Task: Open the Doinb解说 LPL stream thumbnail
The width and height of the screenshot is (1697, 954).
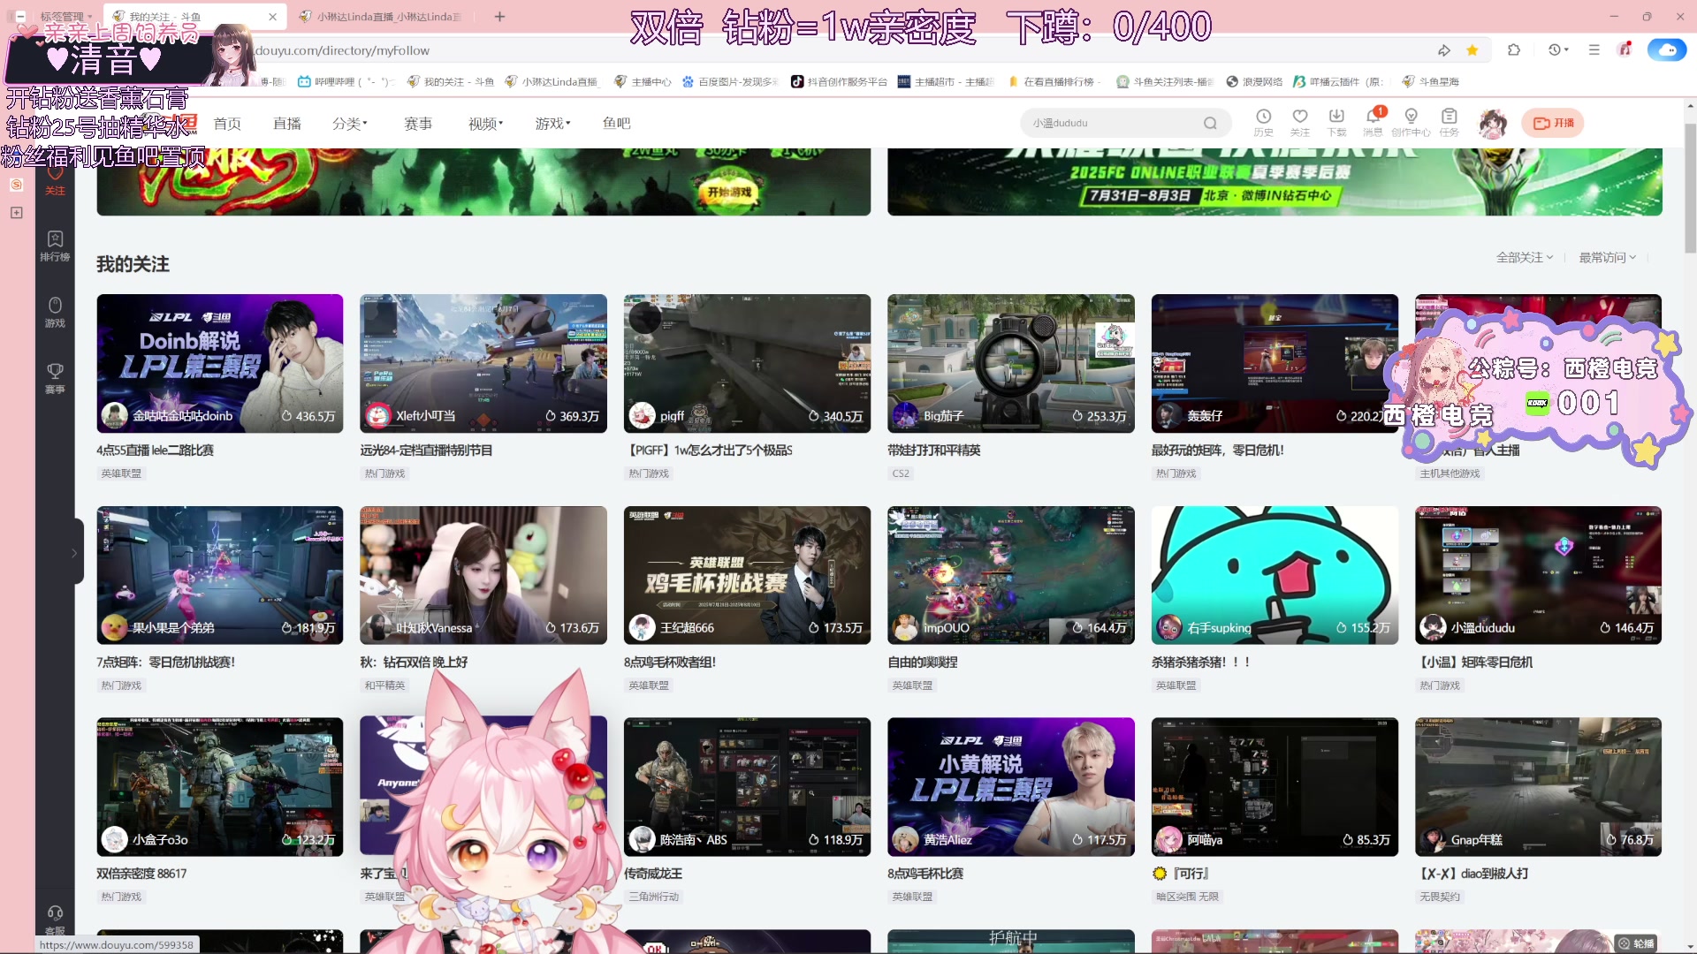Action: coord(220,363)
